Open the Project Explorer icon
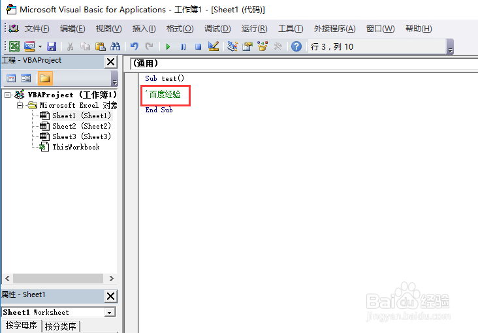 click(232, 46)
